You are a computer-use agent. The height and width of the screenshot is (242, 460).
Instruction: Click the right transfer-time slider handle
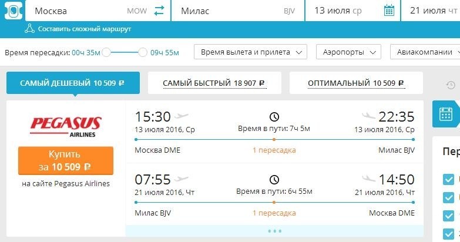pyautogui.click(x=143, y=52)
